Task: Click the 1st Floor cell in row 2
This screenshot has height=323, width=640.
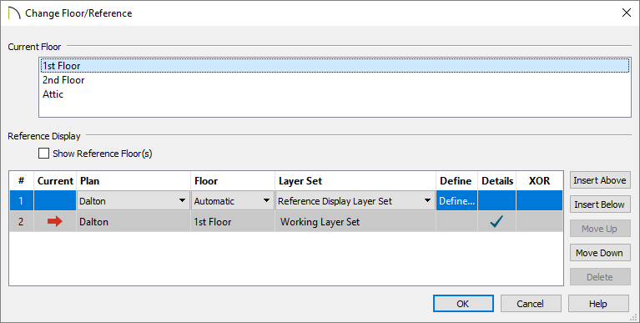Action: point(233,222)
